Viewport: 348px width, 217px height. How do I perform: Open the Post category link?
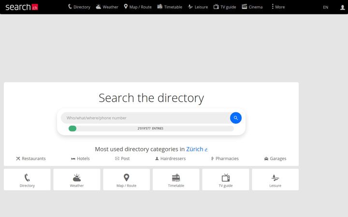pyautogui.click(x=125, y=159)
